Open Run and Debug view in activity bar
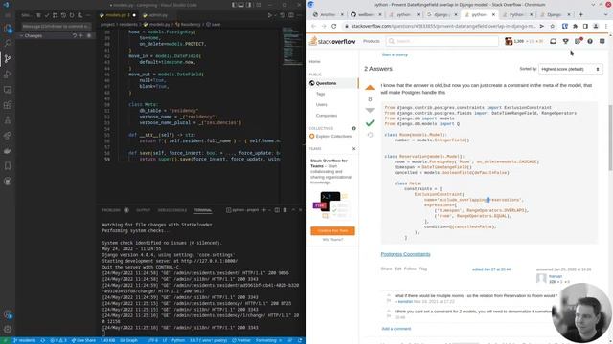613x344 pixels. pos(8,75)
